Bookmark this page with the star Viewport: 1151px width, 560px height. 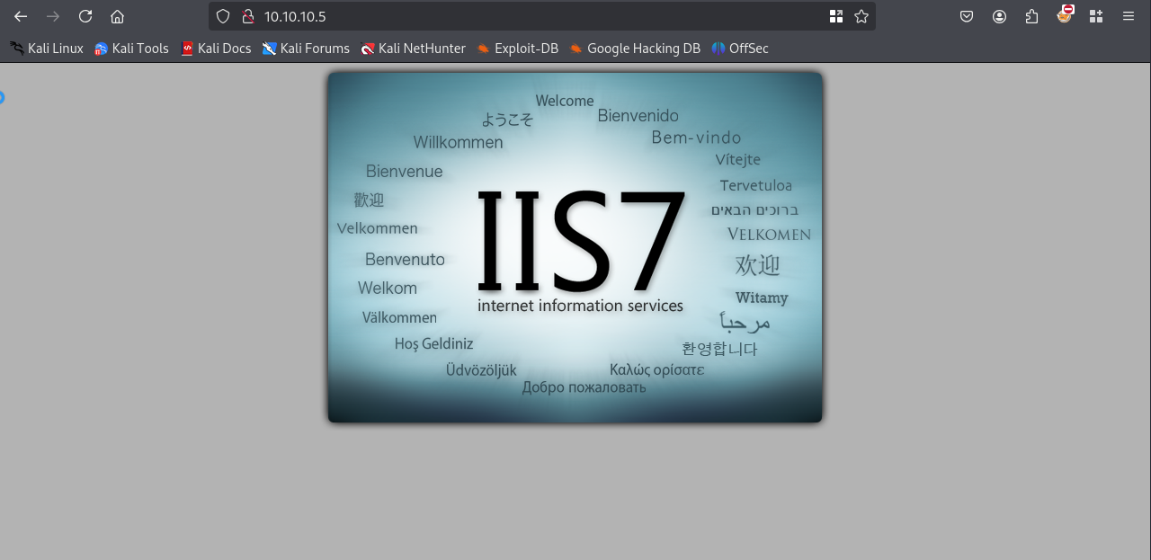coord(861,16)
